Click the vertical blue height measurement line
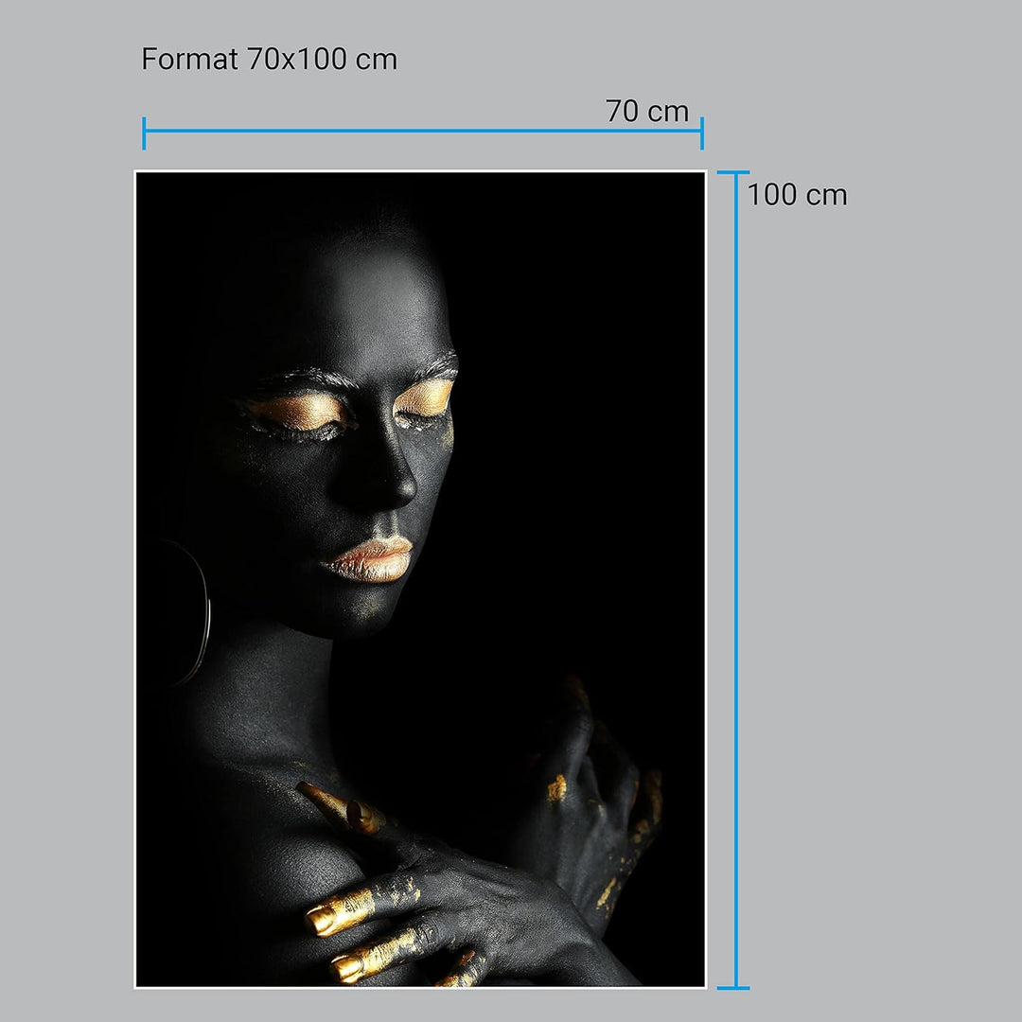Viewport: 1022px width, 1022px height. [734, 577]
